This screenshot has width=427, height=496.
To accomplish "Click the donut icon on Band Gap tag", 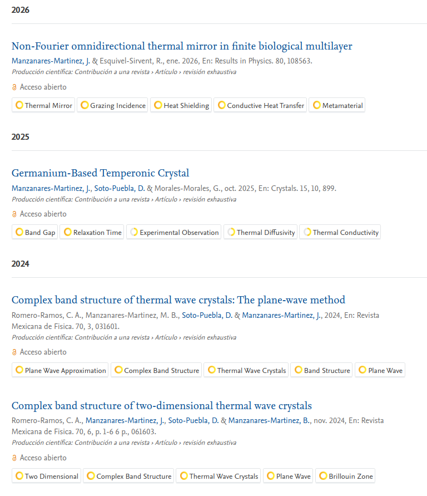I will (19, 232).
